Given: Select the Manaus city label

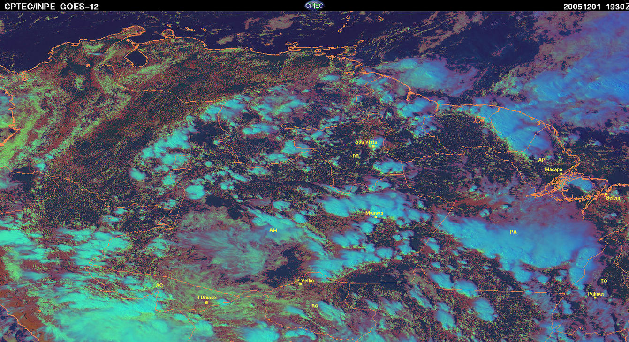Looking at the screenshot, I should coord(374,213).
